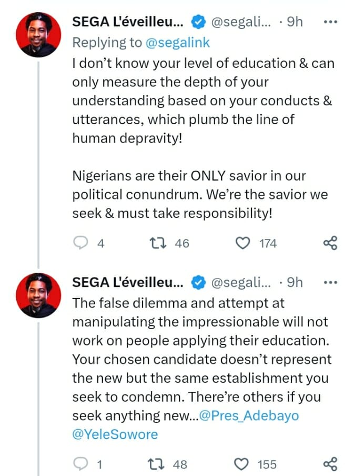The image size is (355, 476).
Task: Like the first tweet with 174 likes
Action: 242,243
